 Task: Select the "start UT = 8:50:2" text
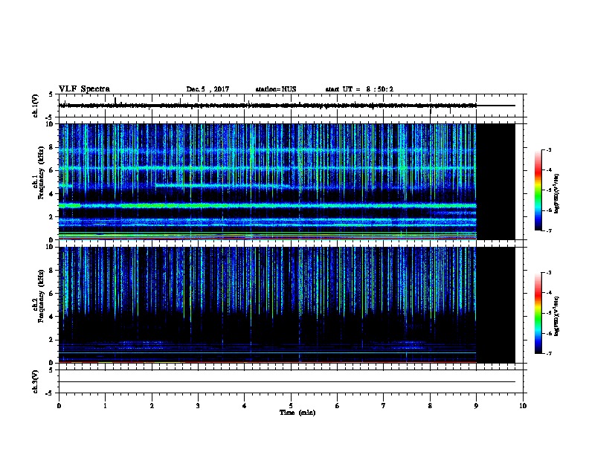(359, 89)
